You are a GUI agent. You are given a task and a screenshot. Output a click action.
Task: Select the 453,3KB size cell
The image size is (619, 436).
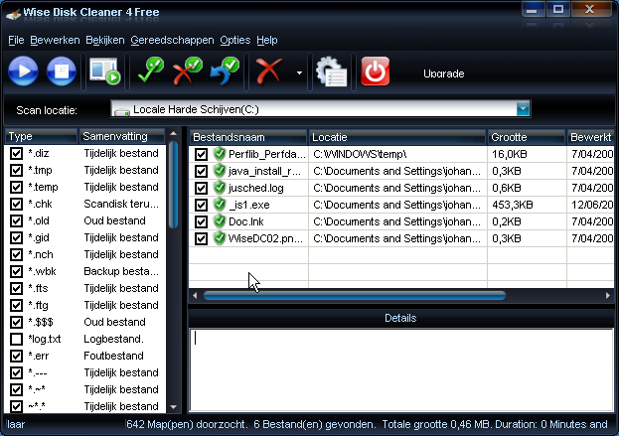tap(527, 205)
